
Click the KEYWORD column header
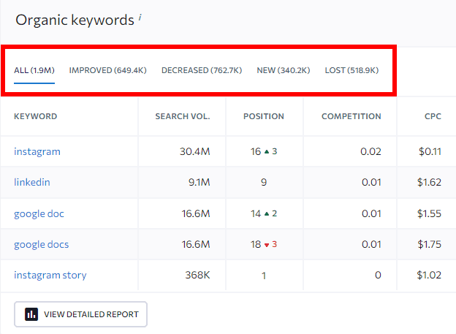pos(36,116)
